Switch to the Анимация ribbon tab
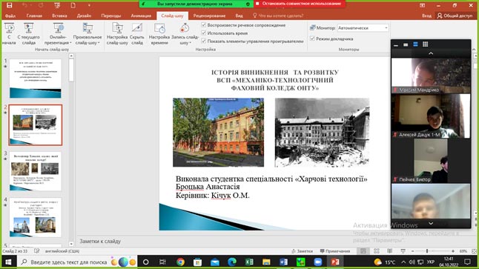This screenshot has height=269, width=479. (141, 16)
